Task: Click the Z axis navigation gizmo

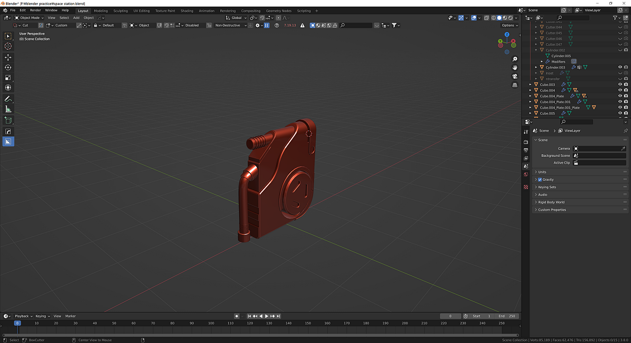Action: tap(507, 34)
